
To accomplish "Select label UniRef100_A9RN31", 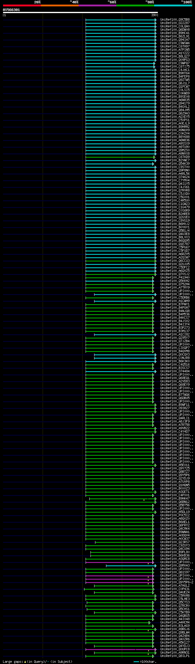I will coord(175,652).
